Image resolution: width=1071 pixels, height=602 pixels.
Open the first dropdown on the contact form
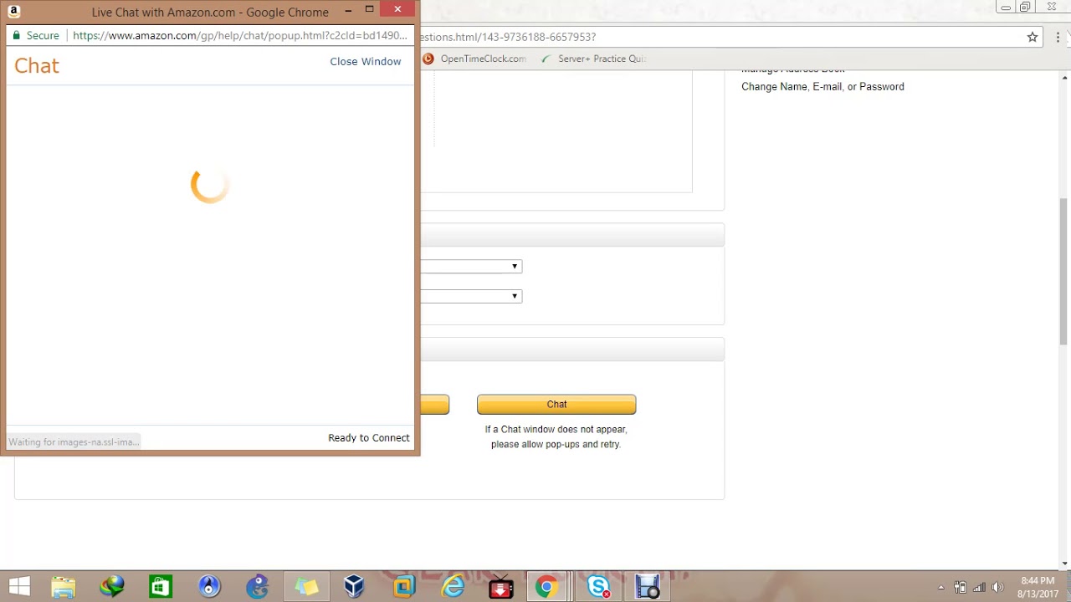(472, 266)
